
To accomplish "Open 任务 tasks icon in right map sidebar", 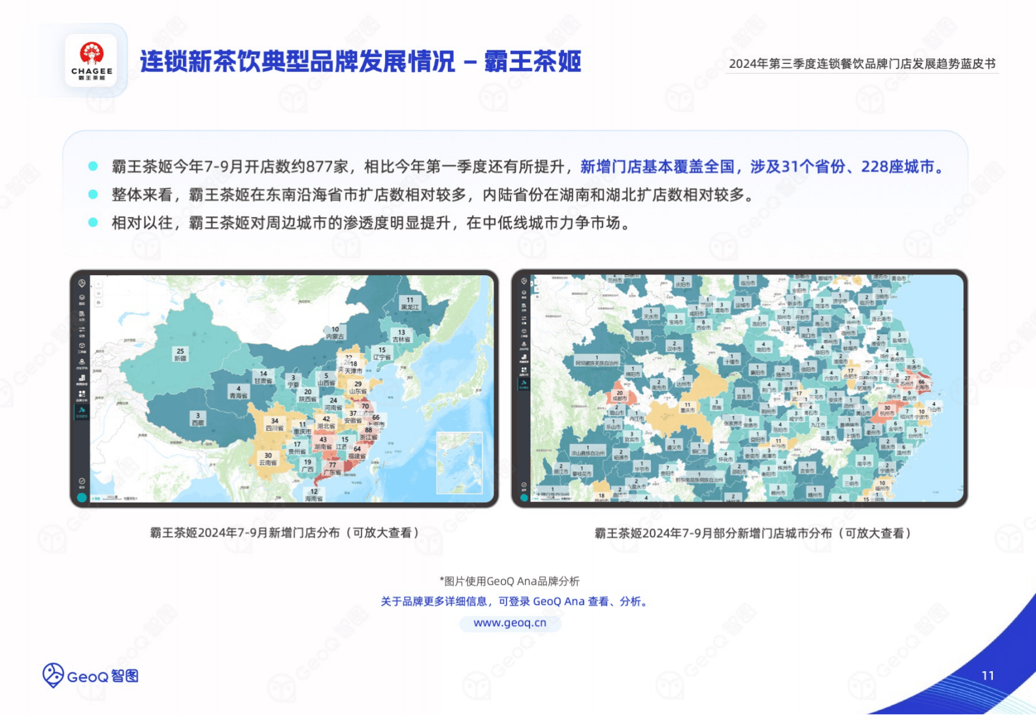I will pyautogui.click(x=524, y=307).
